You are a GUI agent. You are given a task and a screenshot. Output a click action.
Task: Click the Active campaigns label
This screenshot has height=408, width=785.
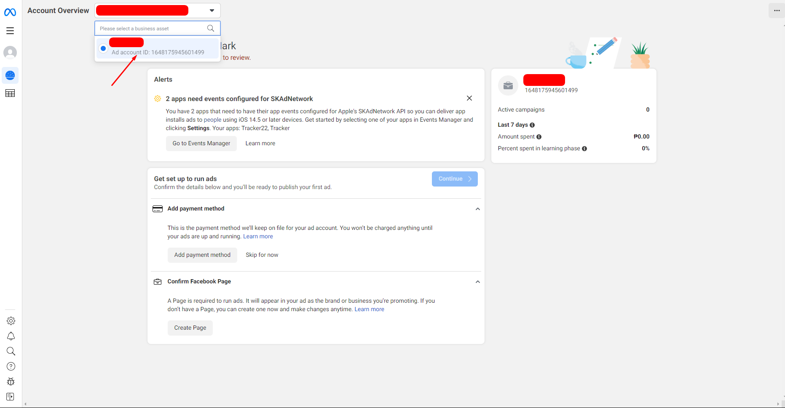click(x=521, y=110)
